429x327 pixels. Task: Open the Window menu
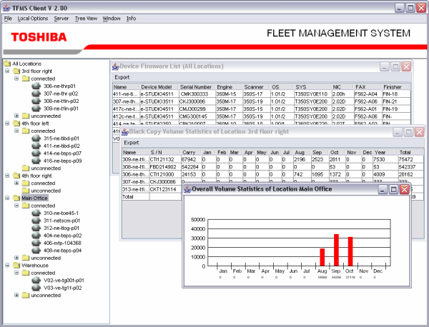[112, 19]
